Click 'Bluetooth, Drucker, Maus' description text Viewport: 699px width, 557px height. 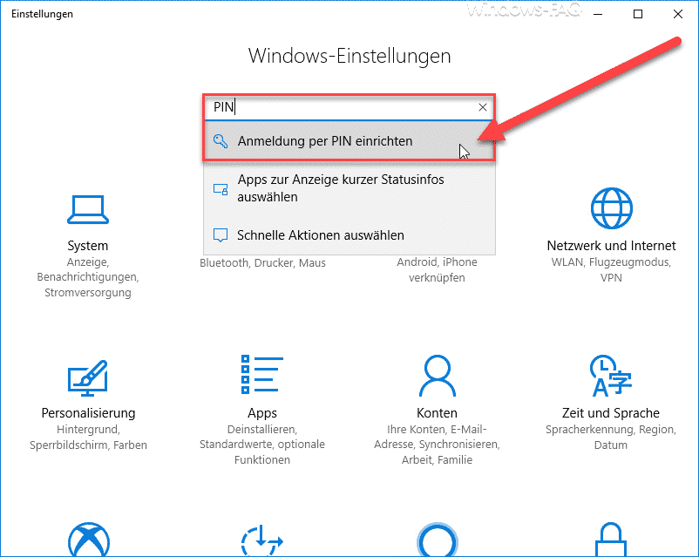[x=262, y=263]
